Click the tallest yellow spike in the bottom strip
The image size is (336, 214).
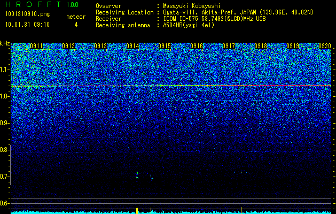tap(137, 210)
